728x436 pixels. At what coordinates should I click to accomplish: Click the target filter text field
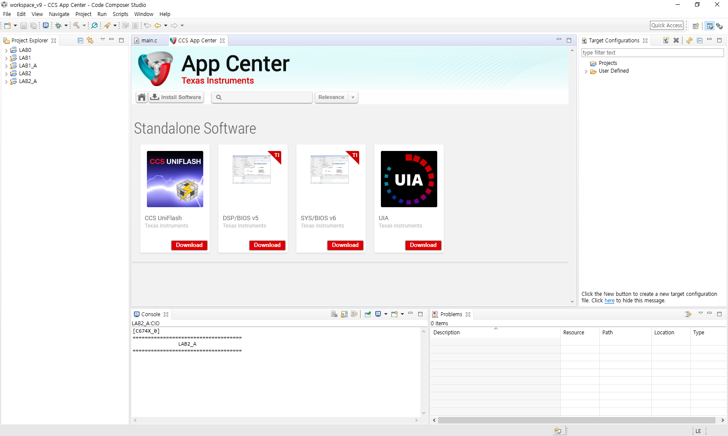click(x=653, y=53)
